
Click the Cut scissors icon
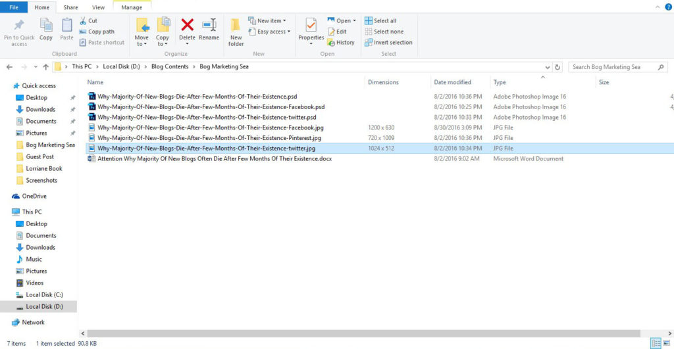coord(82,20)
